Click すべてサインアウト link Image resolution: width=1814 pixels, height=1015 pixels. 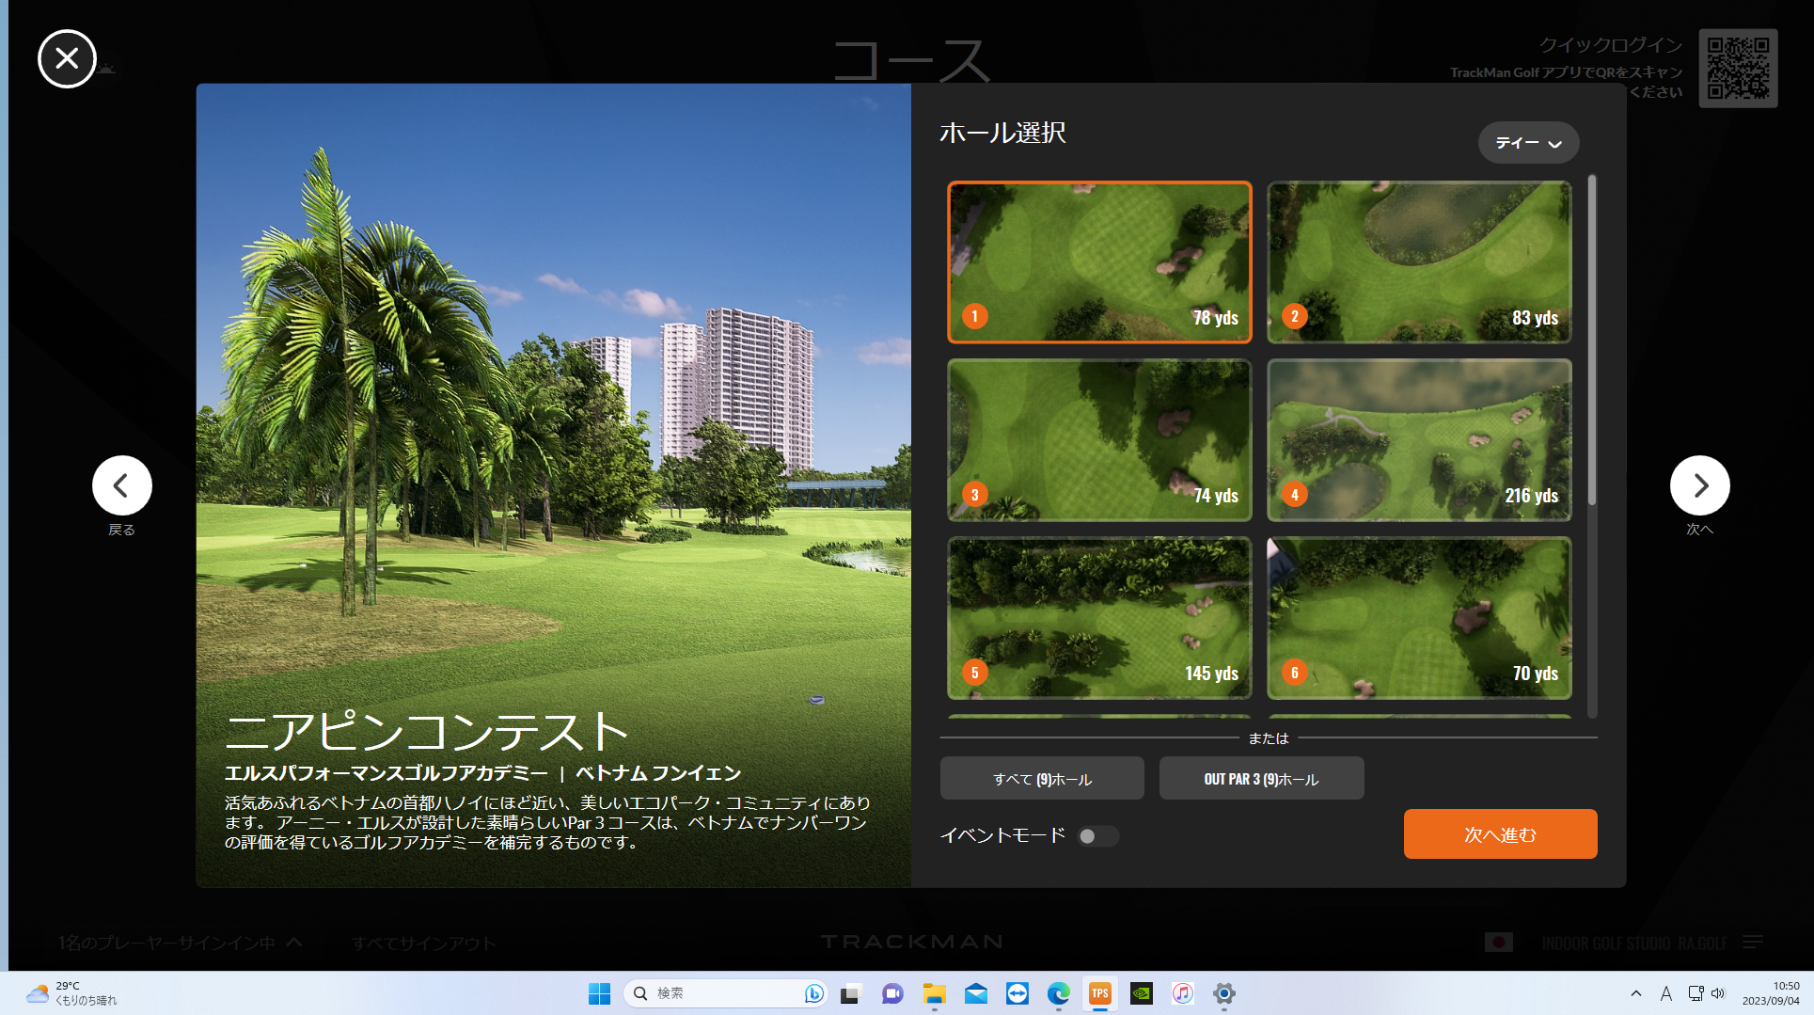tap(423, 944)
